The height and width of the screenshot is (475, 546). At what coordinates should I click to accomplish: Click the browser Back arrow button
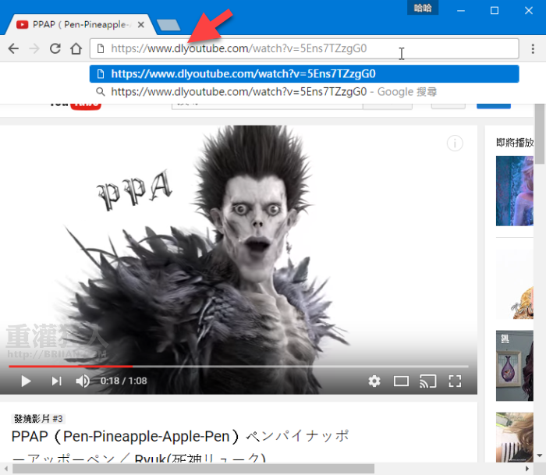(x=13, y=48)
